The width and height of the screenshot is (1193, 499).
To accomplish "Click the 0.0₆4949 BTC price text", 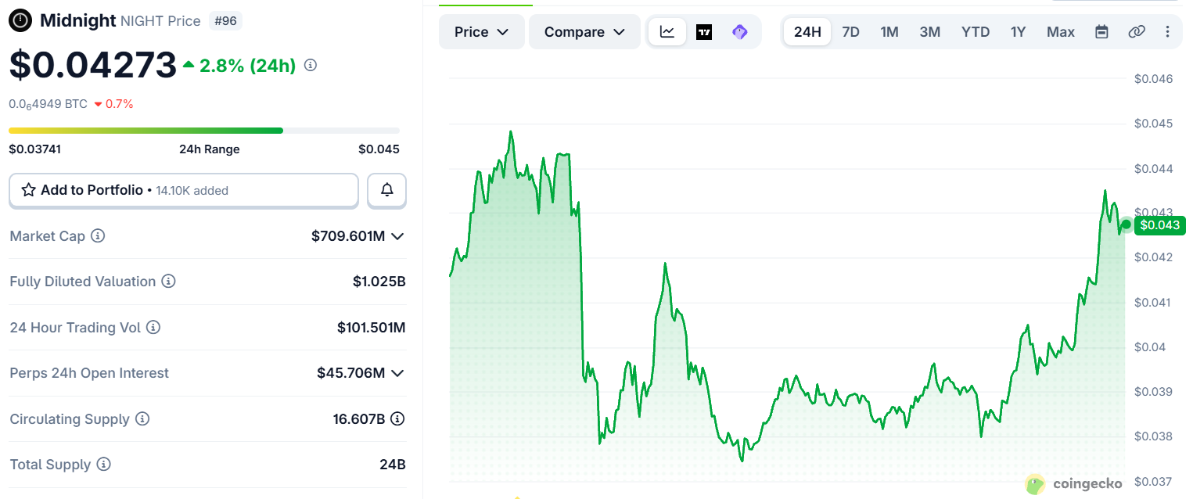I will point(48,104).
